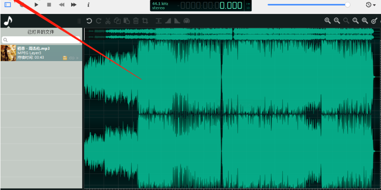Zoom in horizontally on the waveform
381x190 pixels.
click(328, 21)
